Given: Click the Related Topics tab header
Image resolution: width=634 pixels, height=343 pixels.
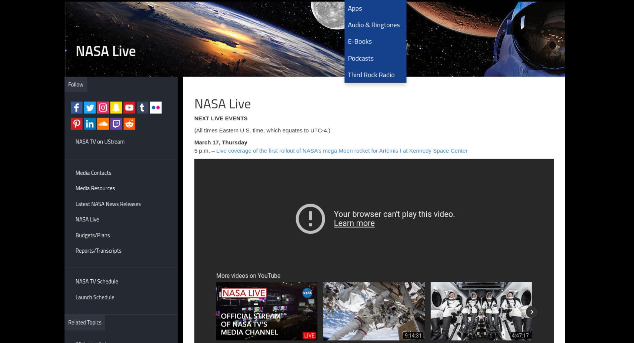Looking at the screenshot, I should pos(85,323).
